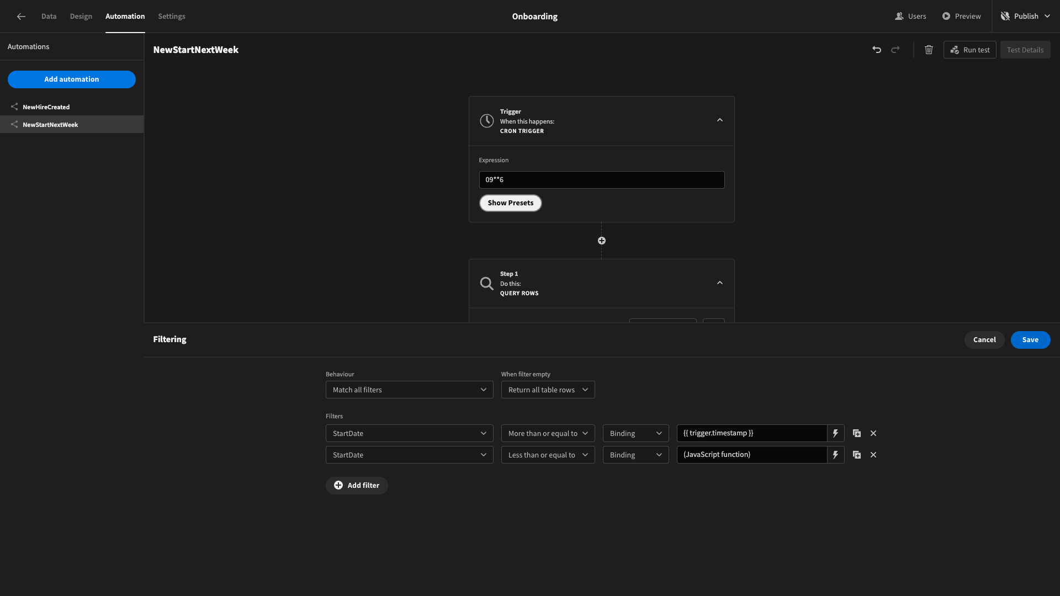The height and width of the screenshot is (596, 1060).
Task: Open the Less than or equal to operator
Action: [x=548, y=455]
